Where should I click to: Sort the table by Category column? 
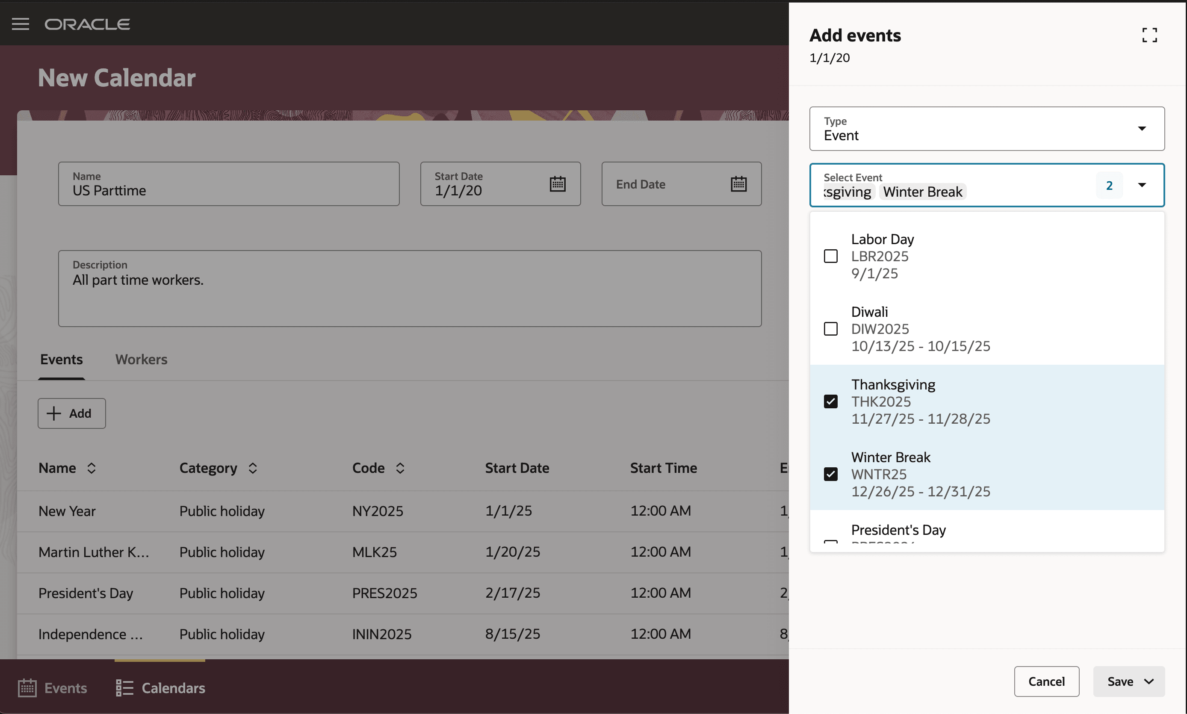(x=252, y=468)
